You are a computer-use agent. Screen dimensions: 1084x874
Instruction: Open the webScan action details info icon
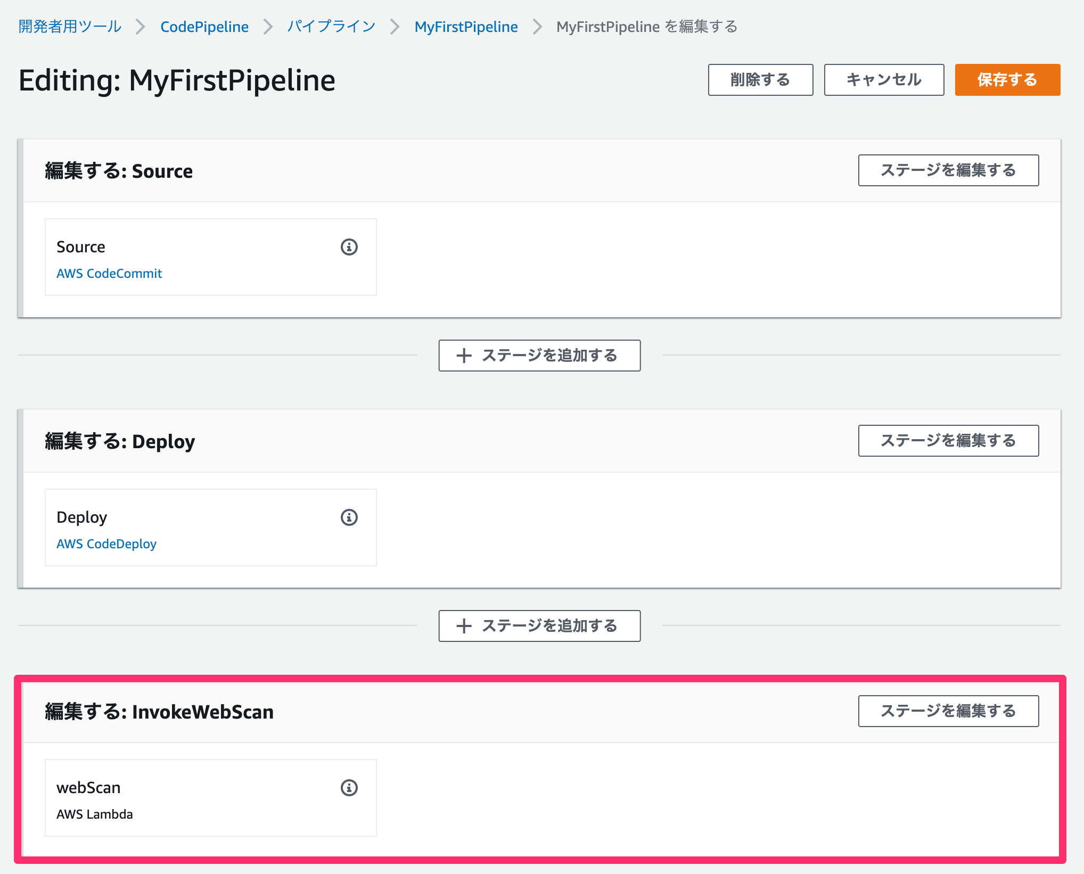349,788
